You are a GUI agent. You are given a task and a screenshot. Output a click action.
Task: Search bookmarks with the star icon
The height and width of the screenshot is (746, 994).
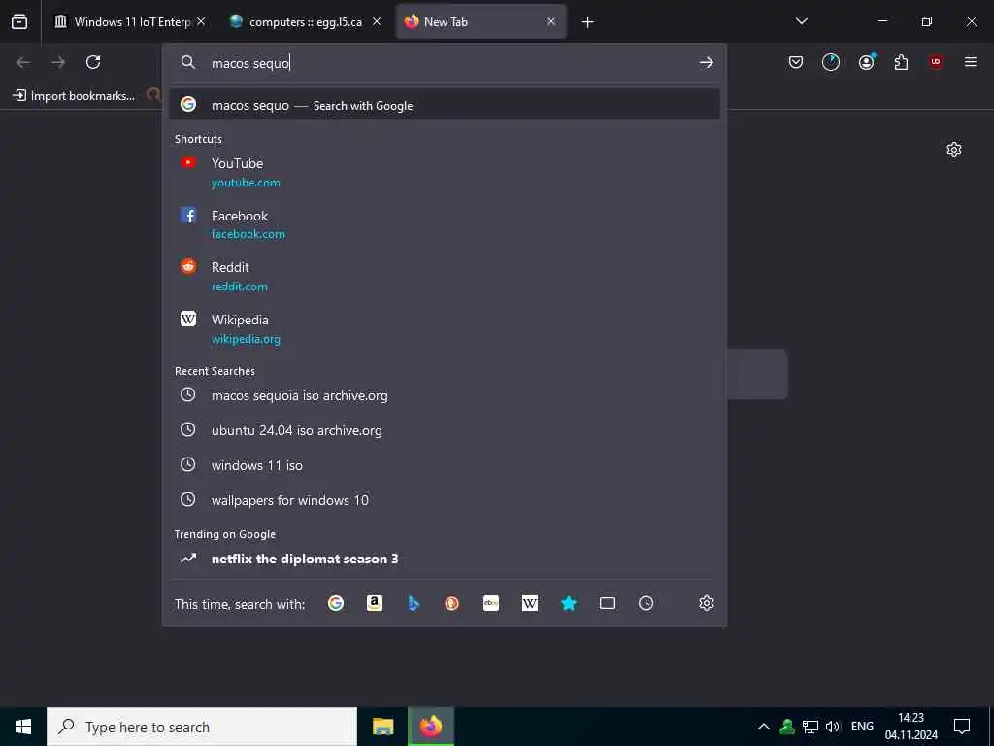(569, 603)
